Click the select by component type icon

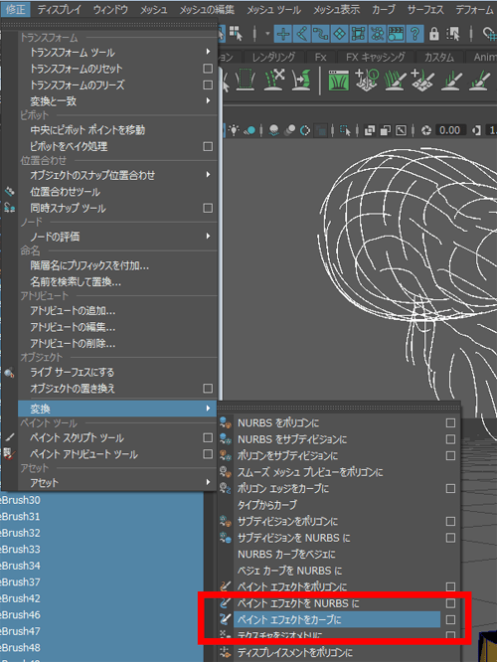[236, 34]
